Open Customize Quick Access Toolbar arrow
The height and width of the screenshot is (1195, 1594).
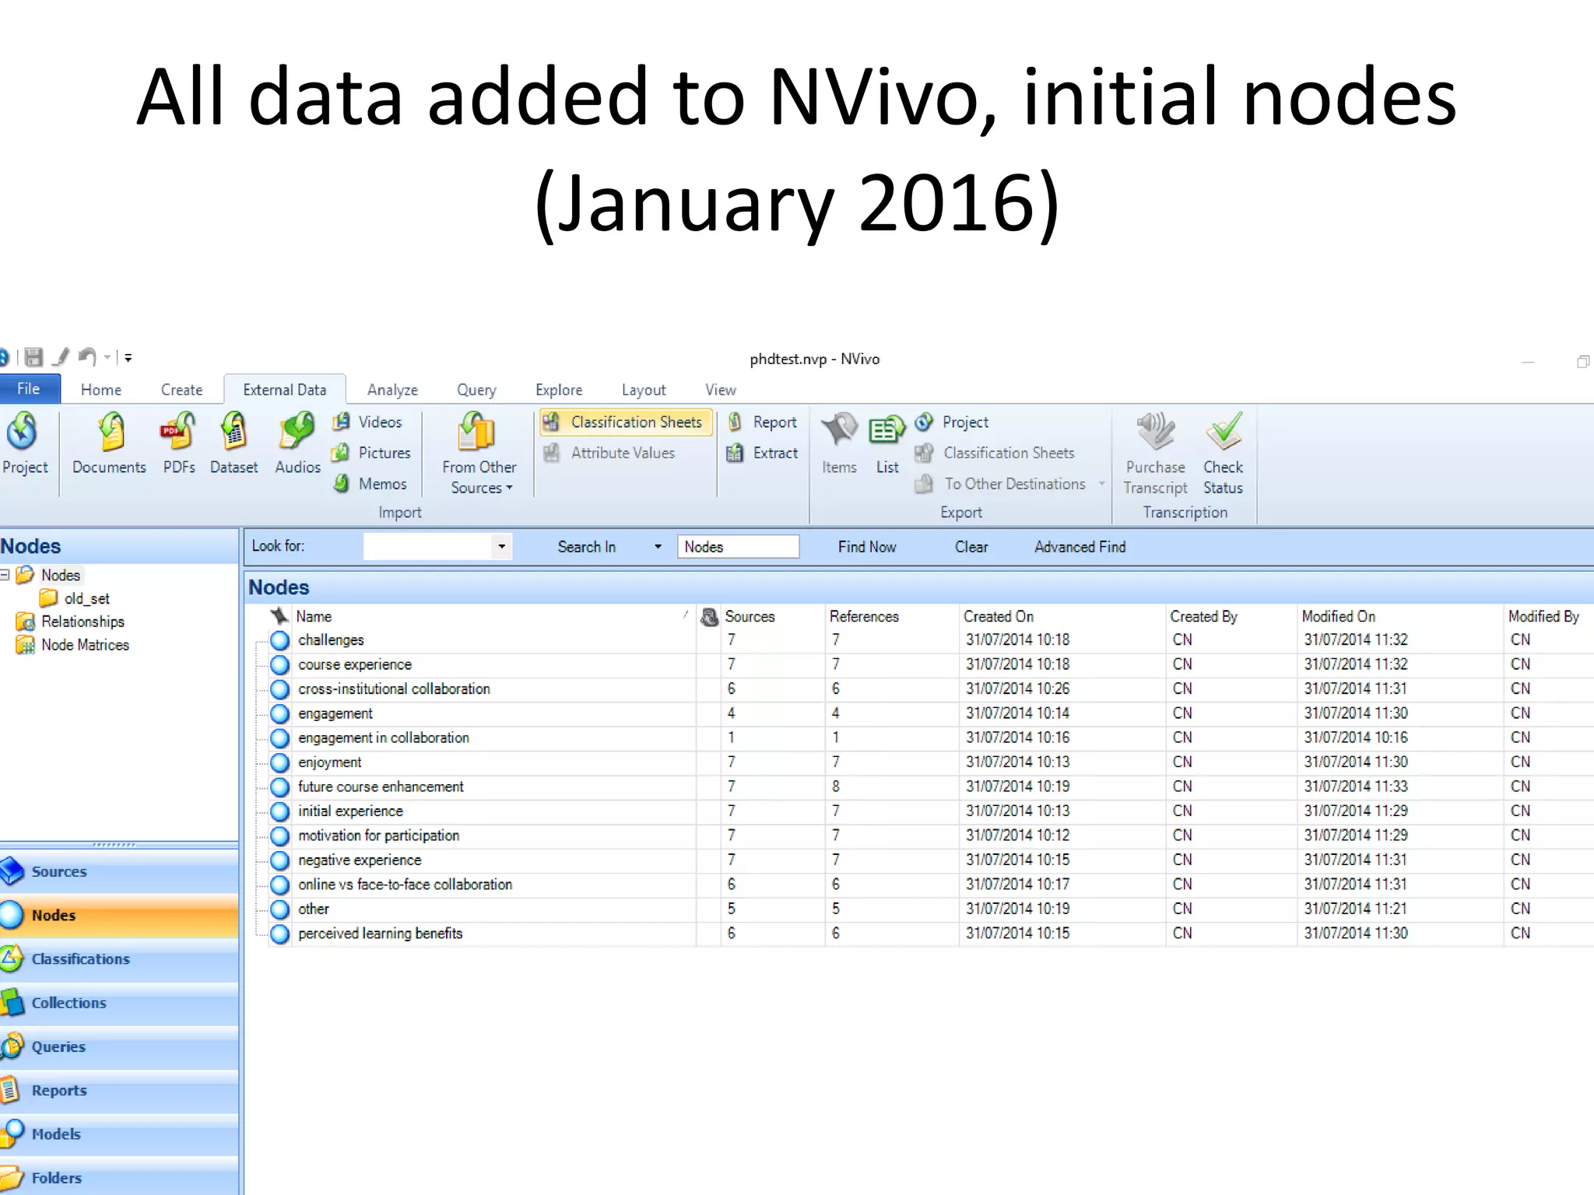tap(128, 358)
